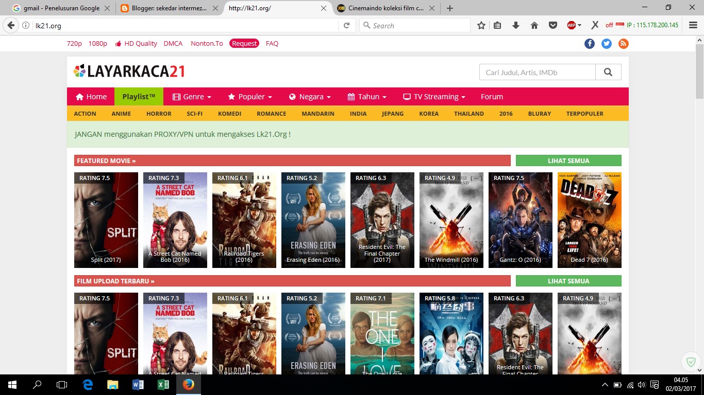Open the TERPOPULER category
The image size is (704, 395).
(585, 114)
